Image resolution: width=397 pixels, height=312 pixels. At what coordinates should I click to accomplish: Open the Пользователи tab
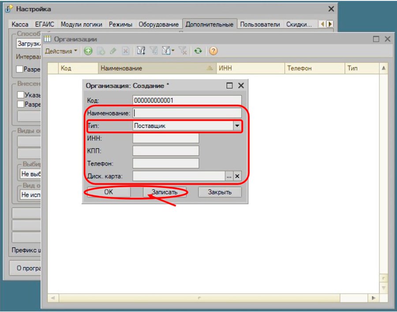260,25
